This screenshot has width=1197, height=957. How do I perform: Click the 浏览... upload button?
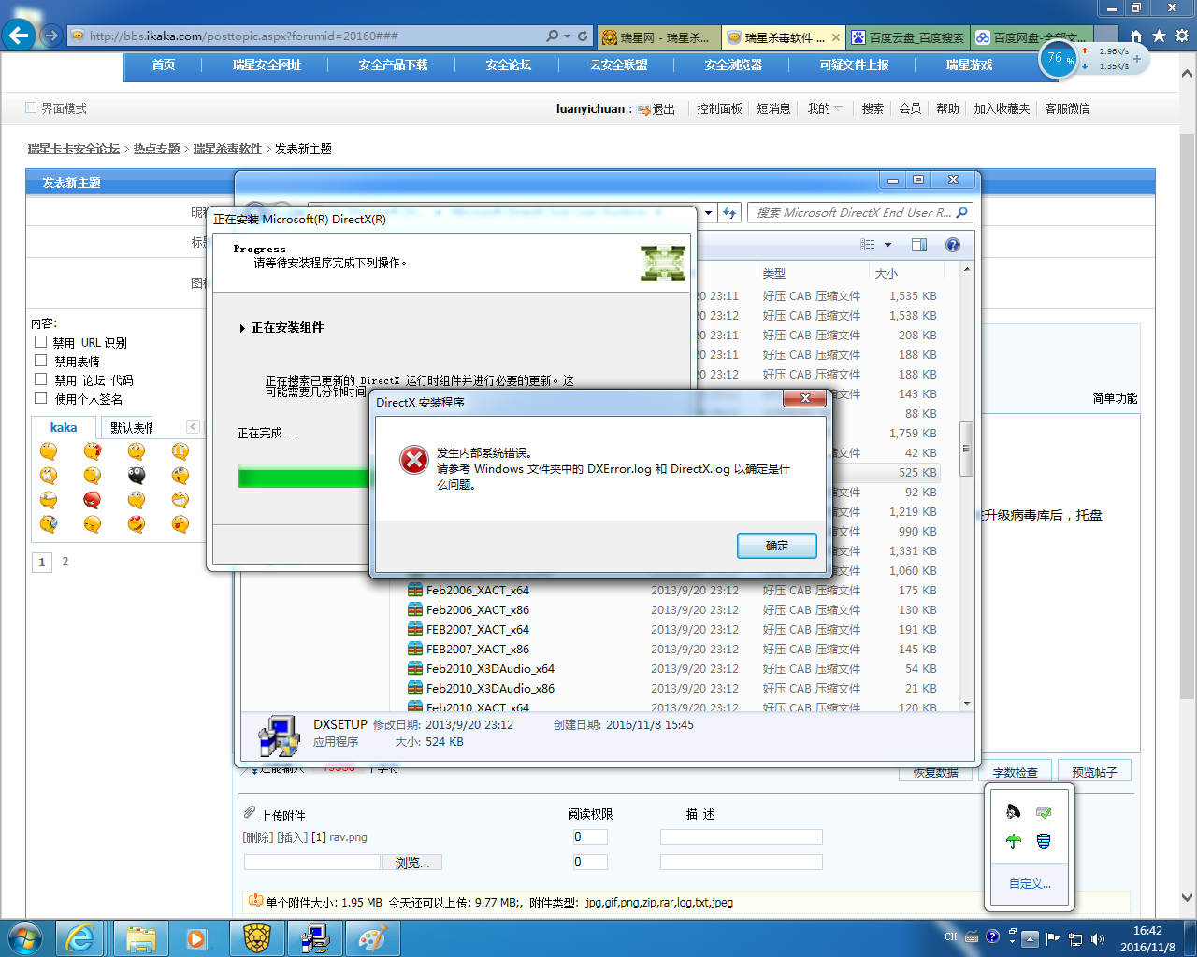[x=412, y=863]
